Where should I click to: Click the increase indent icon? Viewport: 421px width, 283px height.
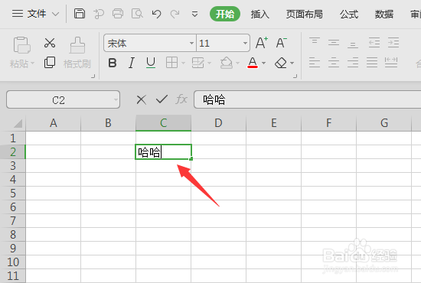pos(393,42)
